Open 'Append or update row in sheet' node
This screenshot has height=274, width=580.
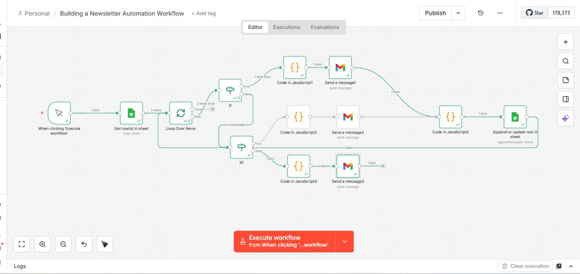[x=515, y=117]
